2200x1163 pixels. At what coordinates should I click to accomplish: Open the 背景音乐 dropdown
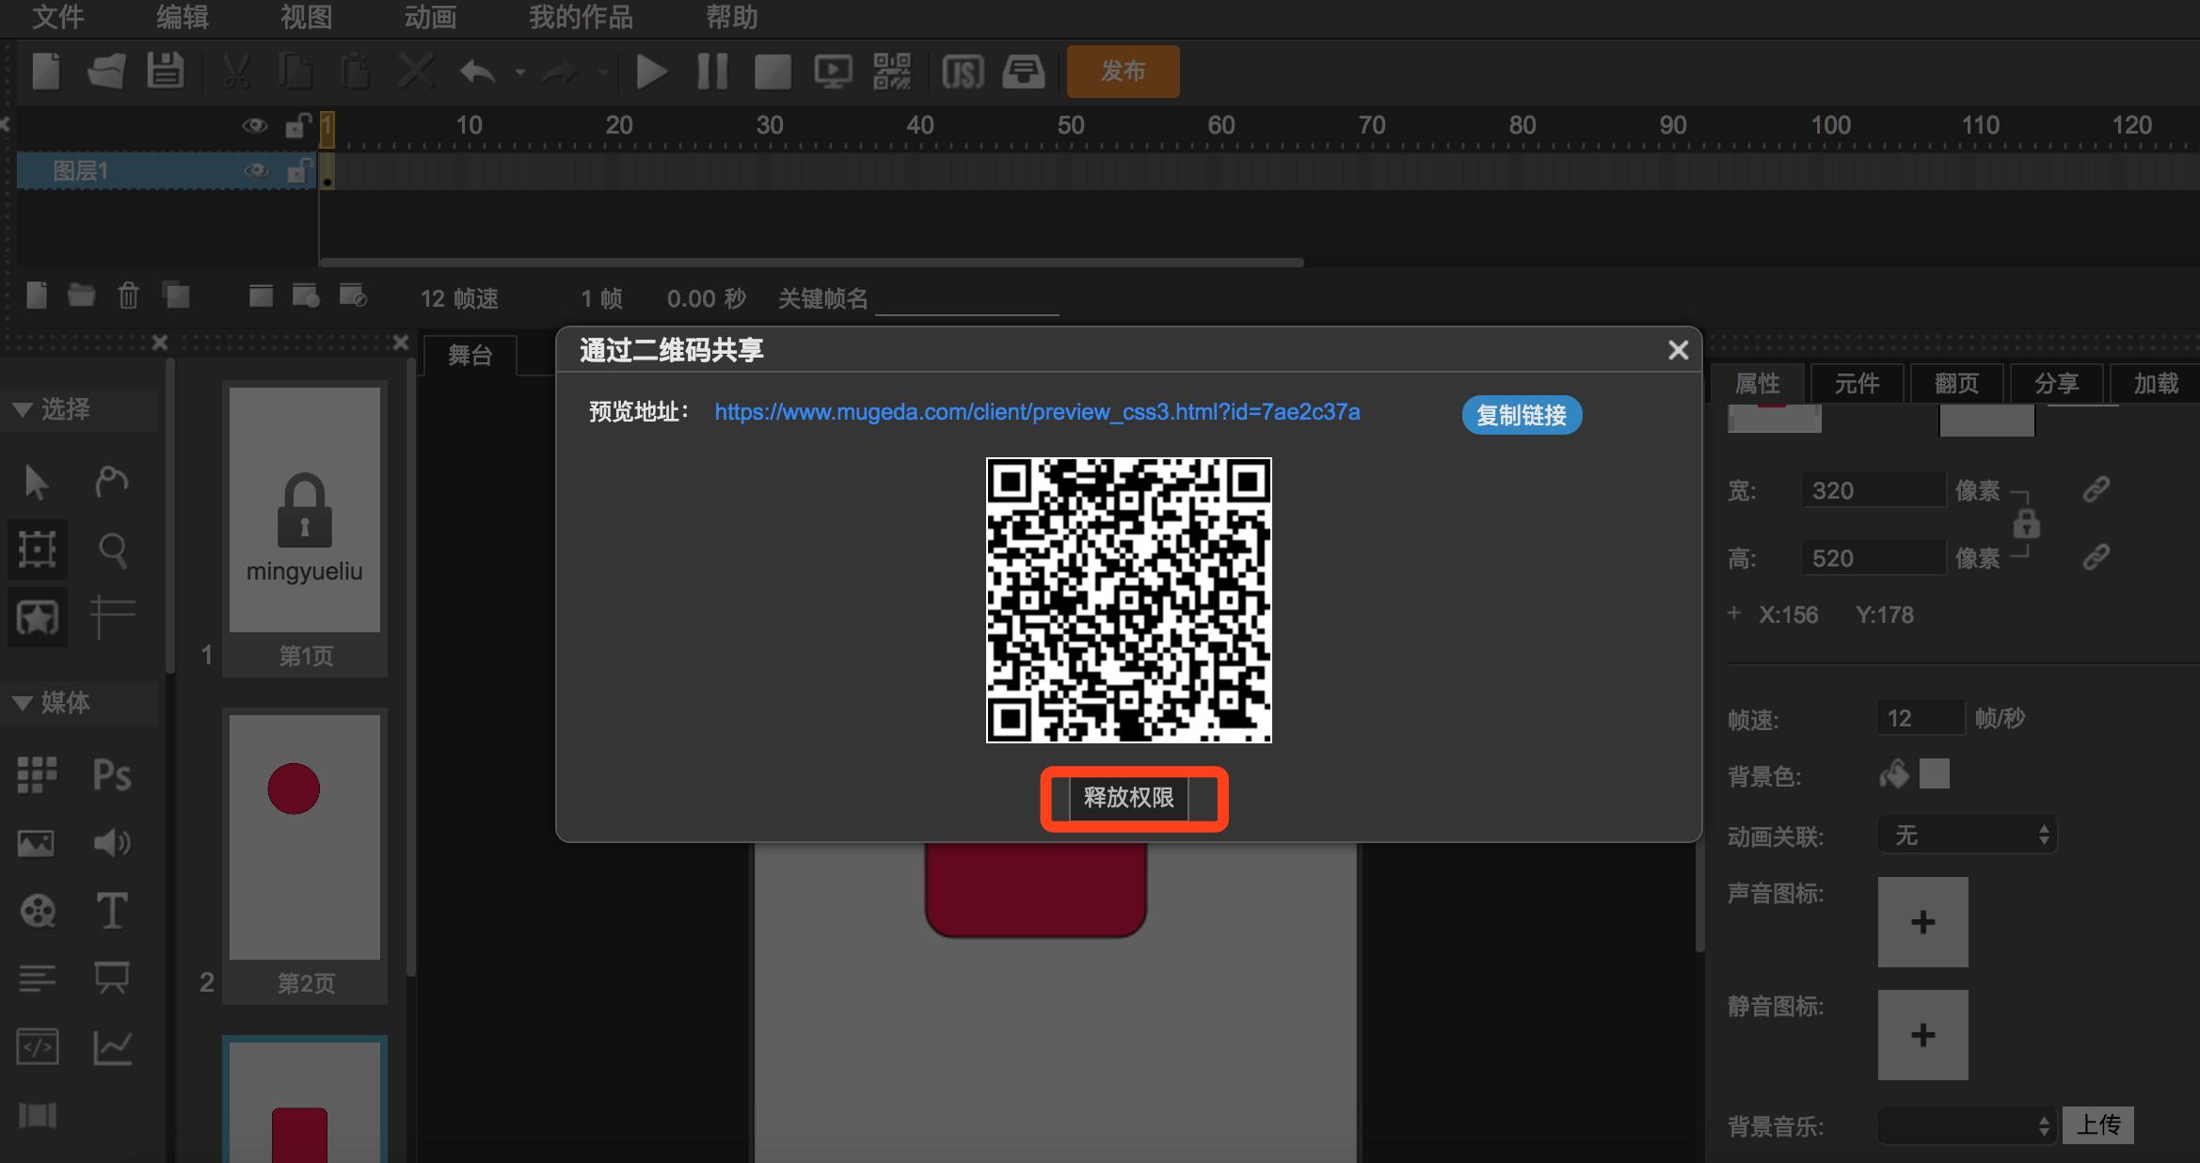click(x=1968, y=1125)
